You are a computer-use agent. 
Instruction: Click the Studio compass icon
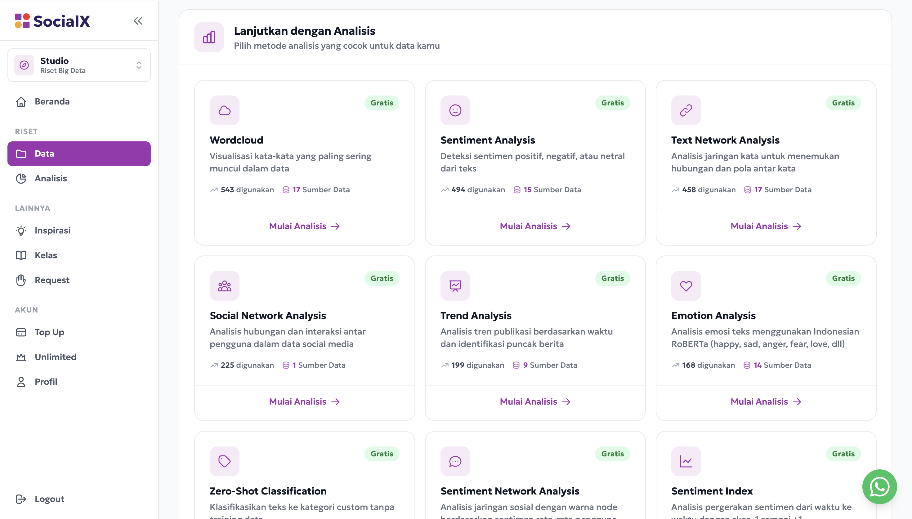click(x=24, y=65)
